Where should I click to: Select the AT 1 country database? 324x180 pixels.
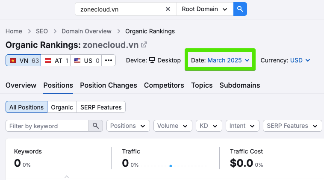(x=56, y=60)
